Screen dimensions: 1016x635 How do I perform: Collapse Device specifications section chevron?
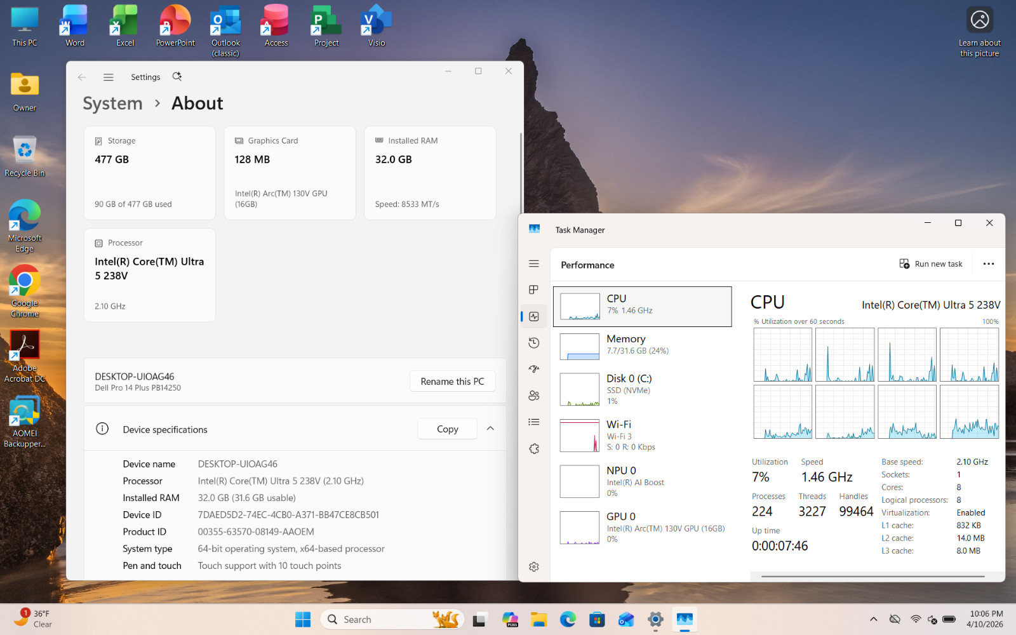click(x=490, y=429)
